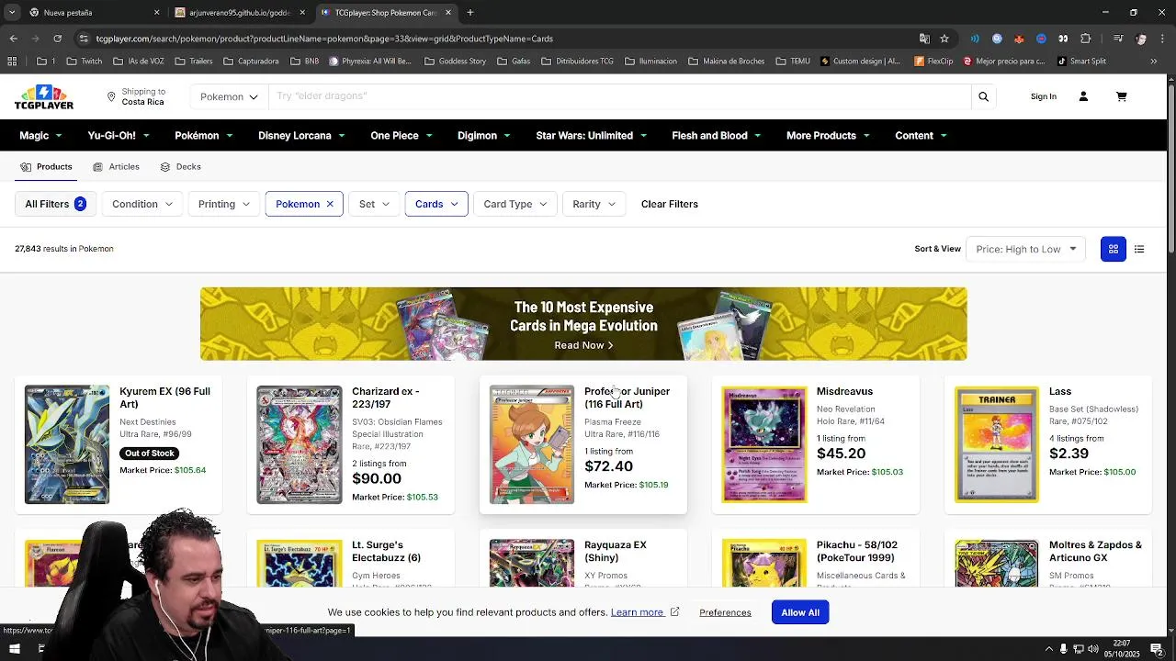The width and height of the screenshot is (1176, 661).
Task: Open the FlexClip bookmark
Action: [933, 62]
